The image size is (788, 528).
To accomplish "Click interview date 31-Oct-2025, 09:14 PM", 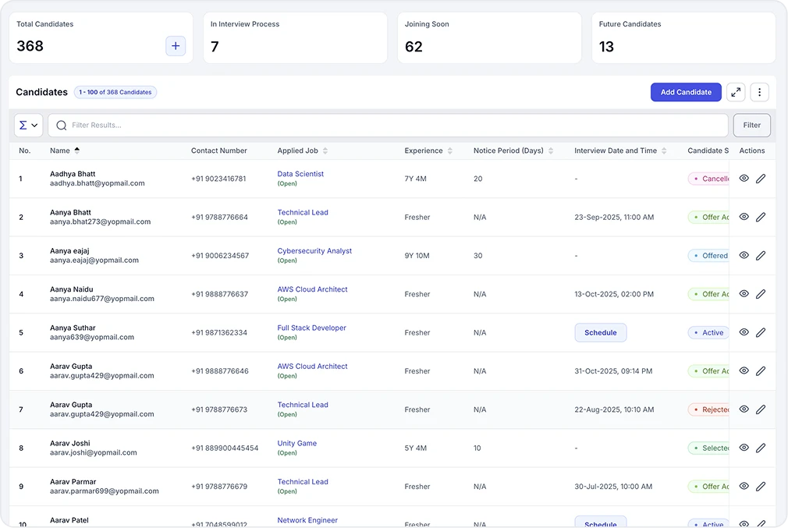I will 613,371.
